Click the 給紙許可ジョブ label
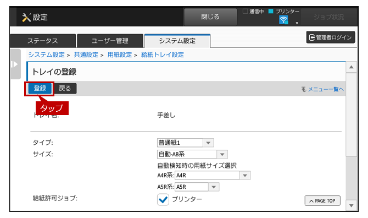 [x=55, y=198]
